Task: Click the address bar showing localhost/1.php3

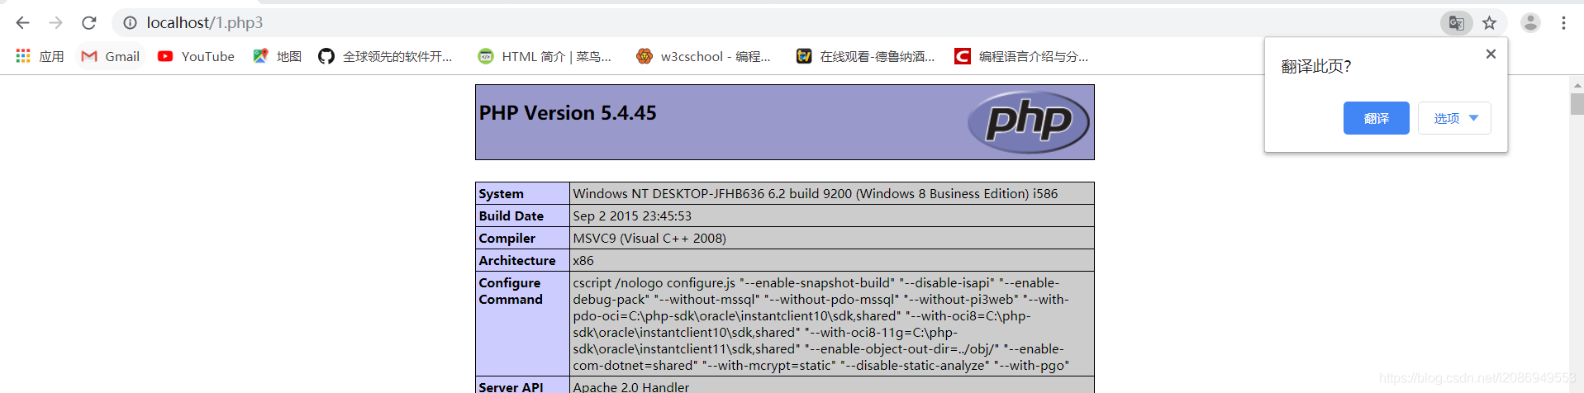Action: tap(777, 23)
